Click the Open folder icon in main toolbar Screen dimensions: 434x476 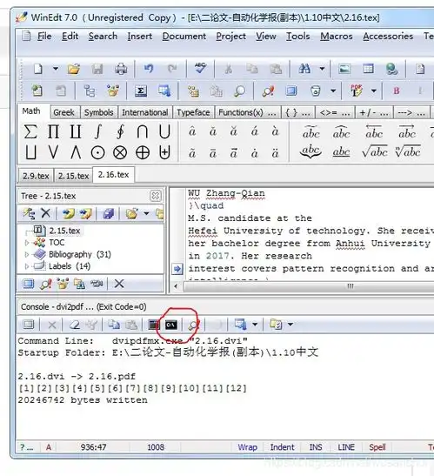point(74,70)
